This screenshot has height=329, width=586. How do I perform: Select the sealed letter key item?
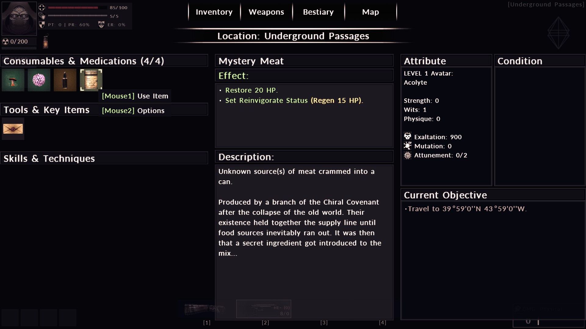pyautogui.click(x=13, y=129)
